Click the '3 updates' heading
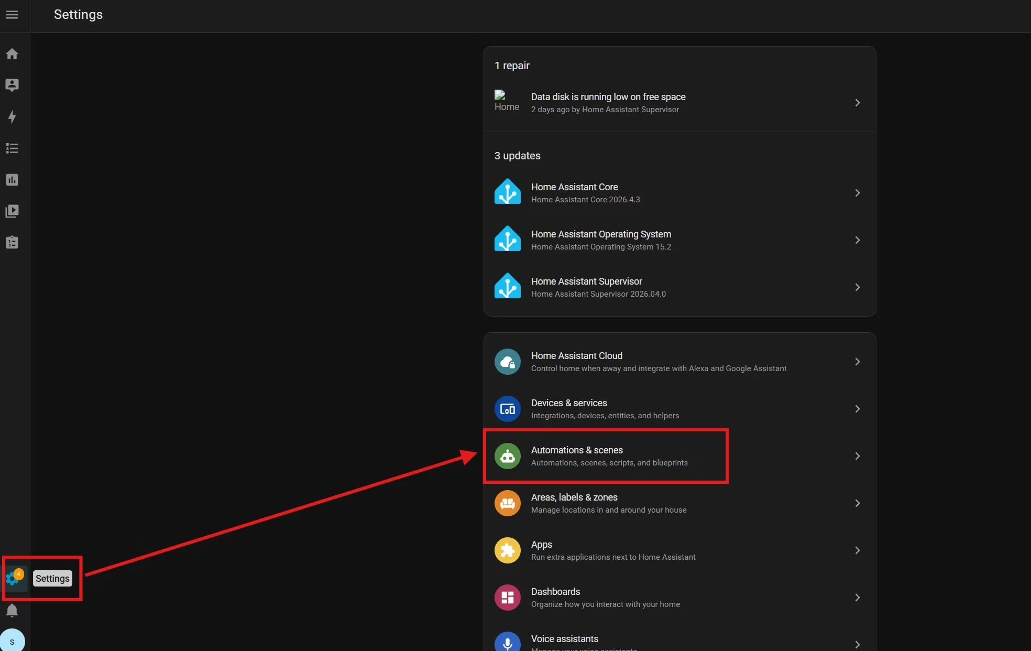Image resolution: width=1031 pixels, height=651 pixels. pos(517,156)
